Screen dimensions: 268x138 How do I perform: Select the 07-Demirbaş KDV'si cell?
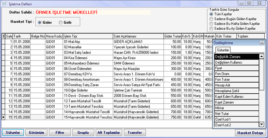pos(88,74)
